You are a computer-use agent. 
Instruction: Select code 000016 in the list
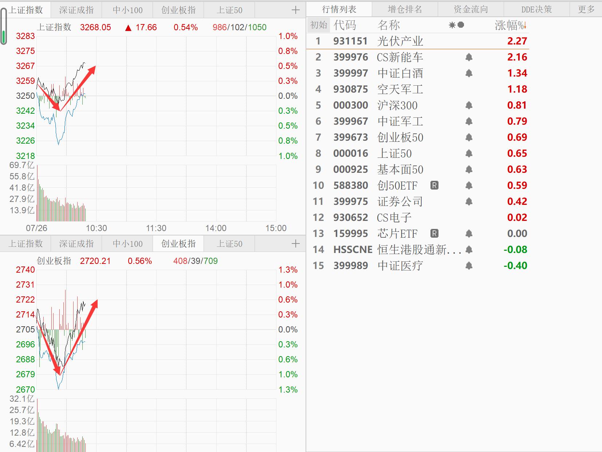pos(351,153)
